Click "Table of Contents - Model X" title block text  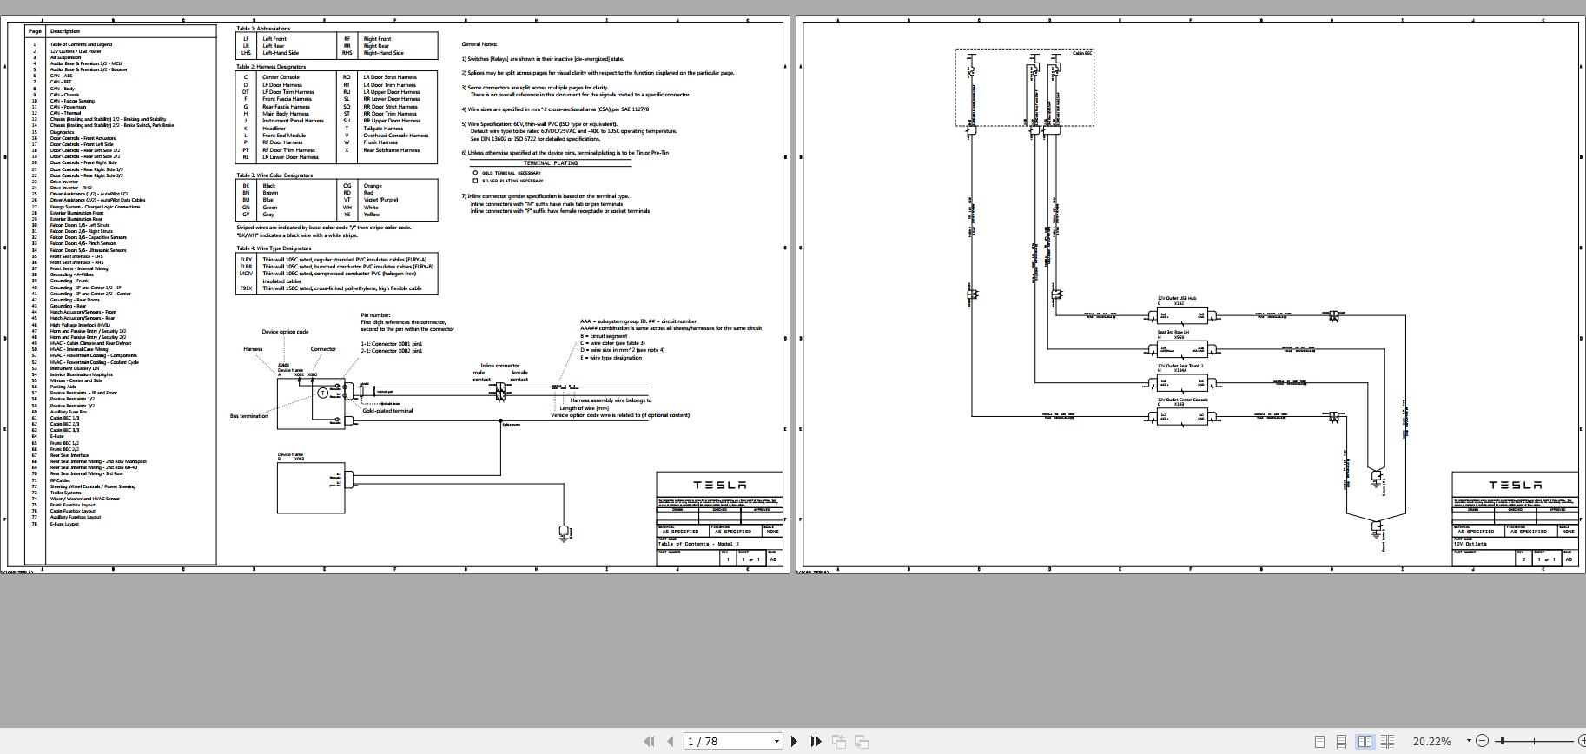(x=699, y=544)
